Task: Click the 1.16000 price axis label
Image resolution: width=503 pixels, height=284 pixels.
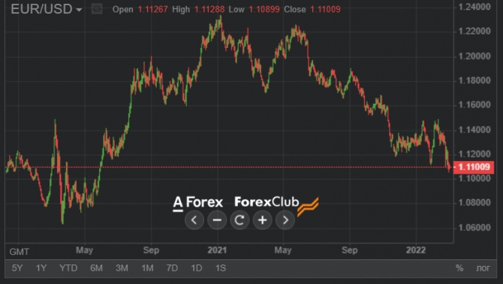Action: coord(474,105)
